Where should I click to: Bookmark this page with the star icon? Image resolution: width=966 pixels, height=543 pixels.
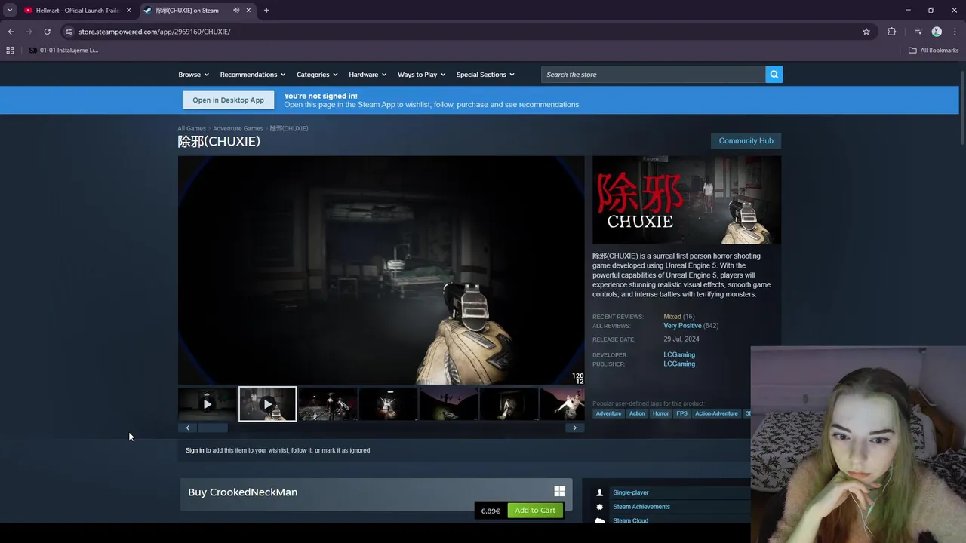866,32
